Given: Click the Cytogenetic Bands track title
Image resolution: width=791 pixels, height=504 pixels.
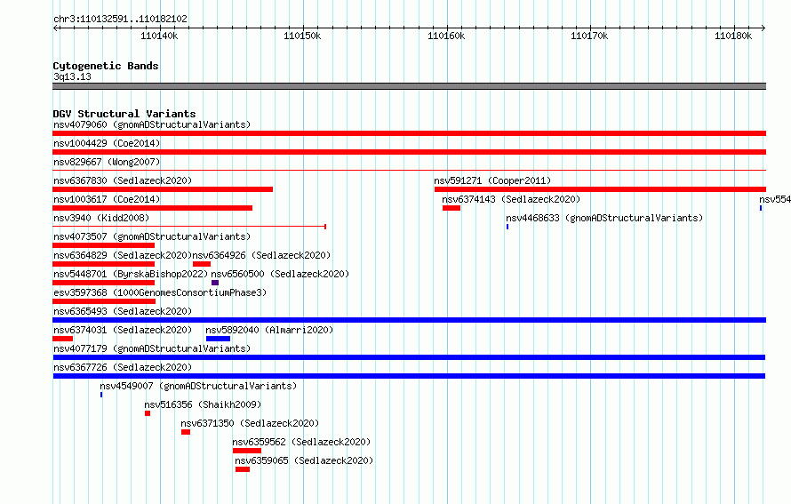Looking at the screenshot, I should 106,66.
